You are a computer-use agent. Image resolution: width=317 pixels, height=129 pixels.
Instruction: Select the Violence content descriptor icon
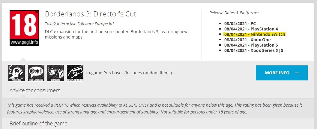pyautogui.click(x=16, y=73)
